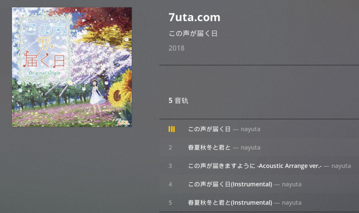Click track number 2
The width and height of the screenshot is (359, 213).
170,148
